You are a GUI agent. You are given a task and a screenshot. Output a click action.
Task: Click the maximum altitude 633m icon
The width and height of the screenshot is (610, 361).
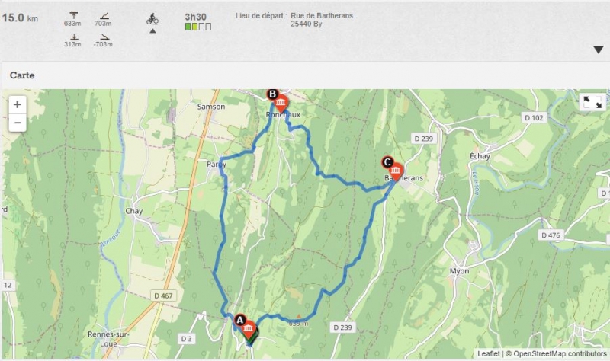(73, 16)
